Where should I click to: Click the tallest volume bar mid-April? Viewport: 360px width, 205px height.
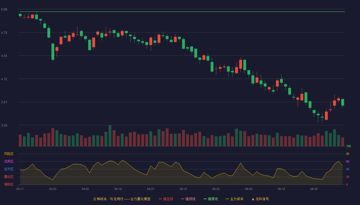point(110,136)
